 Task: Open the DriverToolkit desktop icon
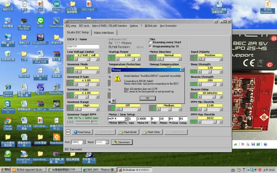pos(57,22)
